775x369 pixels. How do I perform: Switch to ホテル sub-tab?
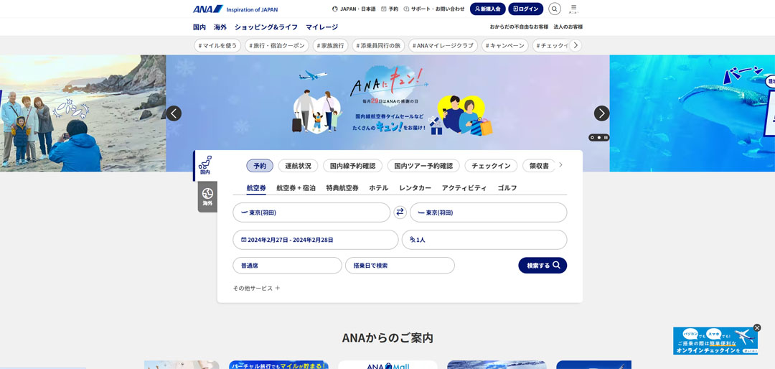pyautogui.click(x=379, y=188)
